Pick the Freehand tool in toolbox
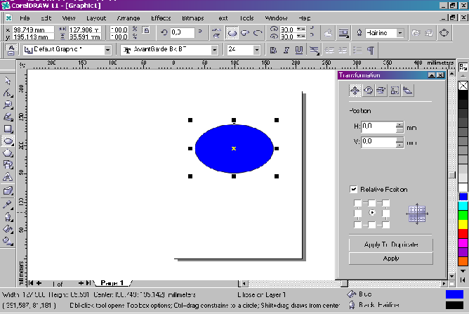Viewport: 469px width, 314px height. click(8, 117)
